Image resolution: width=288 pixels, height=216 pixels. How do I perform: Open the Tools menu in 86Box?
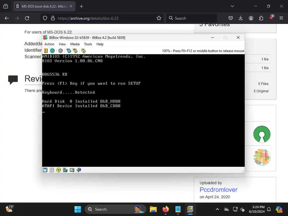point(88,44)
